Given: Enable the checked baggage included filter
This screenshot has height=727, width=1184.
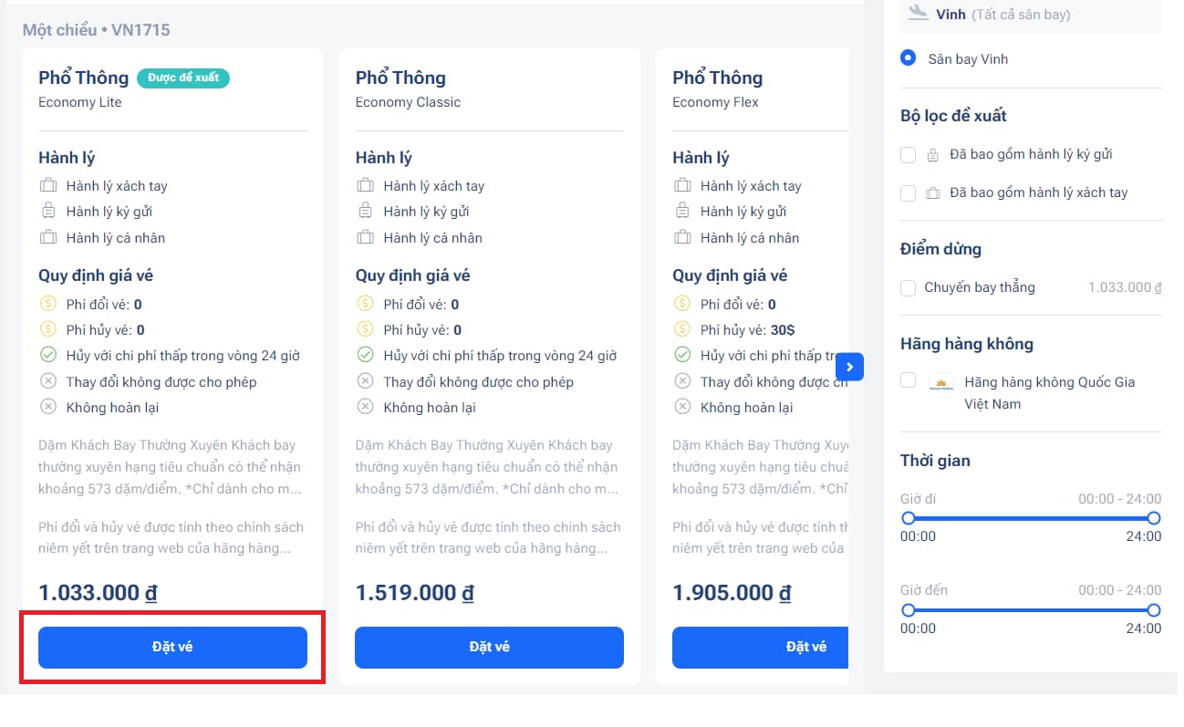Looking at the screenshot, I should [908, 155].
